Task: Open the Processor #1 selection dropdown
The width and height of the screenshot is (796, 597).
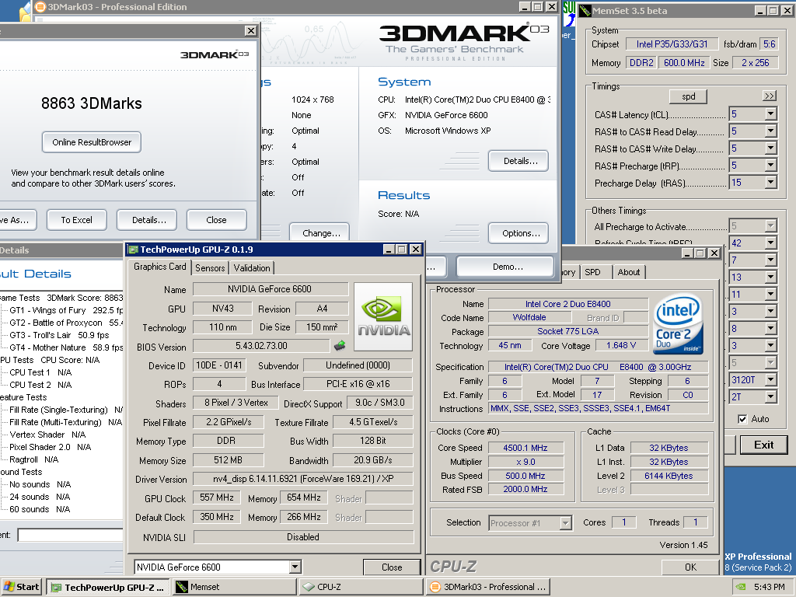Action: pyautogui.click(x=565, y=523)
